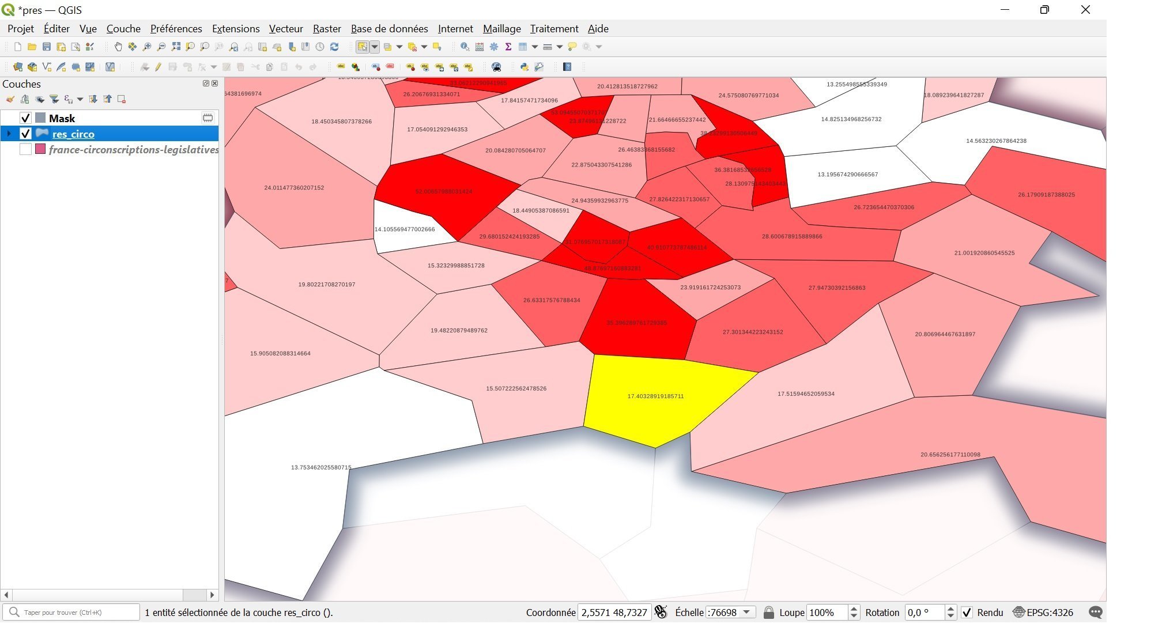Click the EPSG:4326 CRS button
The width and height of the screenshot is (1162, 635).
pos(1043,613)
